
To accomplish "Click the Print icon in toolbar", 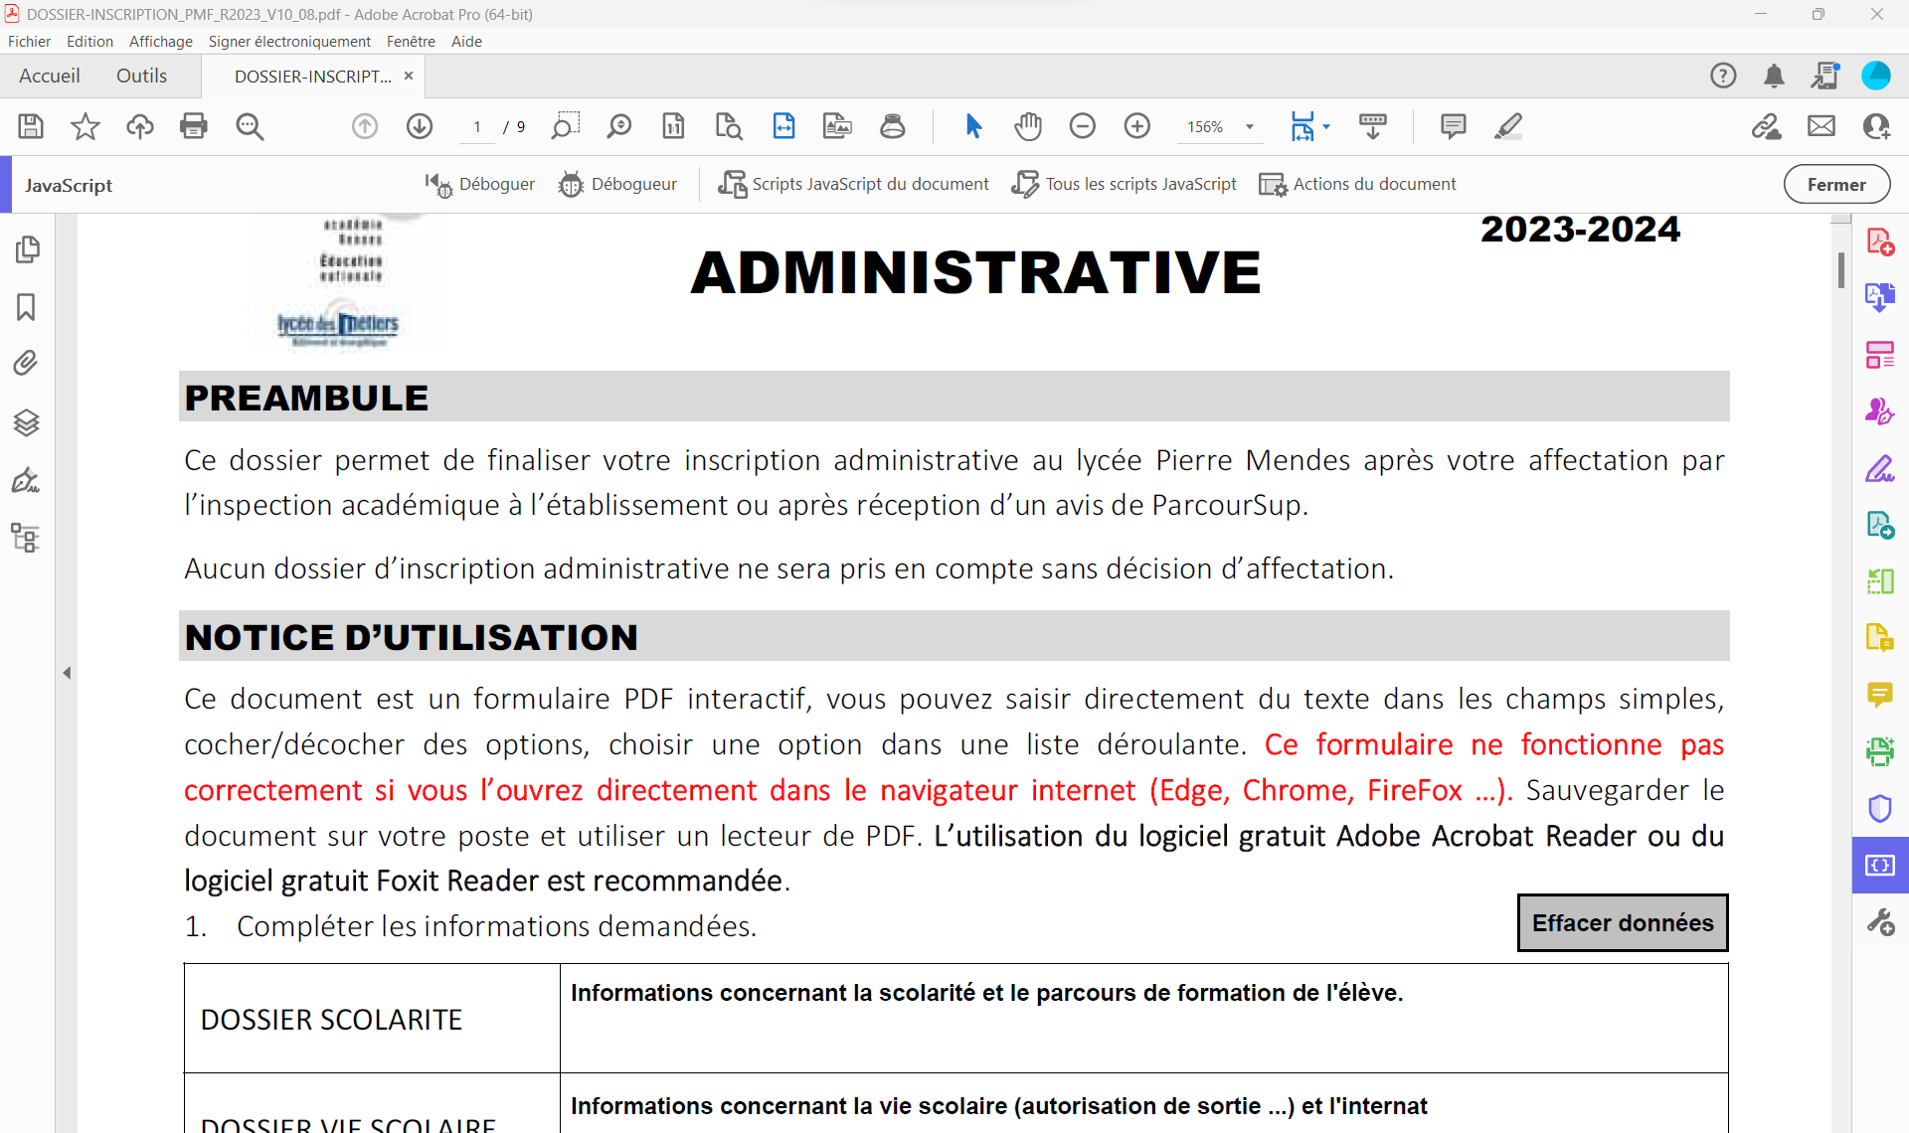I will click(x=194, y=126).
